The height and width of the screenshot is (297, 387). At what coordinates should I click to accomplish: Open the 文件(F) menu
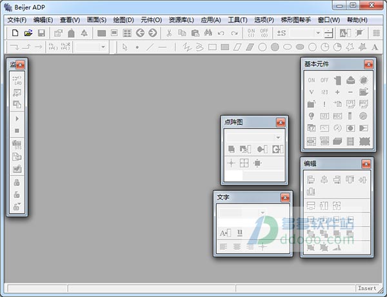[x=17, y=20]
